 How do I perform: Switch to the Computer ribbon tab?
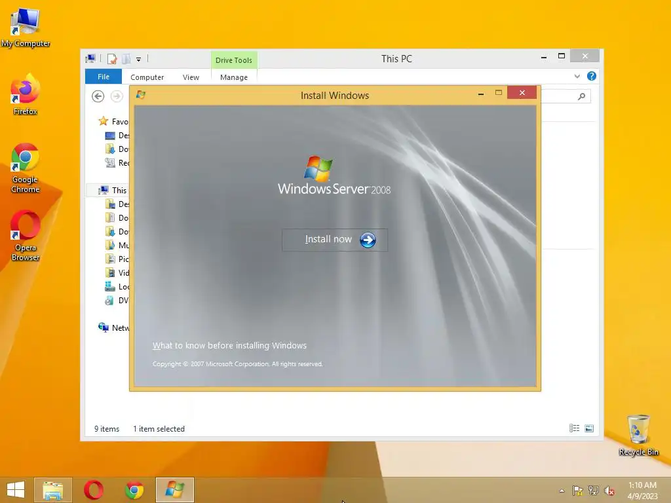147,77
